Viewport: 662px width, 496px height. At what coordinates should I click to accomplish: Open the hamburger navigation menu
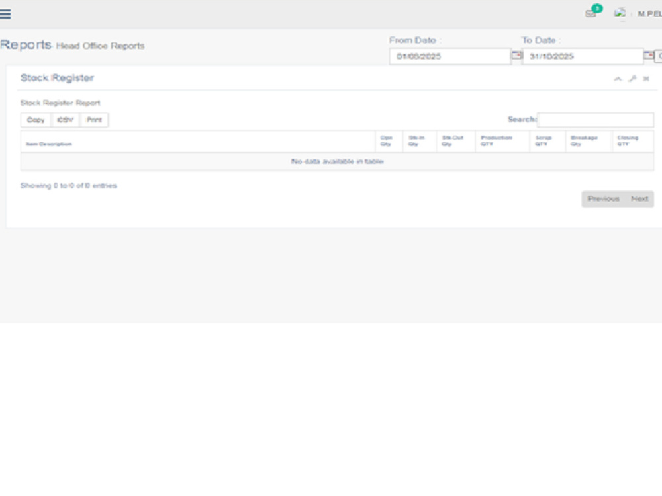5,14
